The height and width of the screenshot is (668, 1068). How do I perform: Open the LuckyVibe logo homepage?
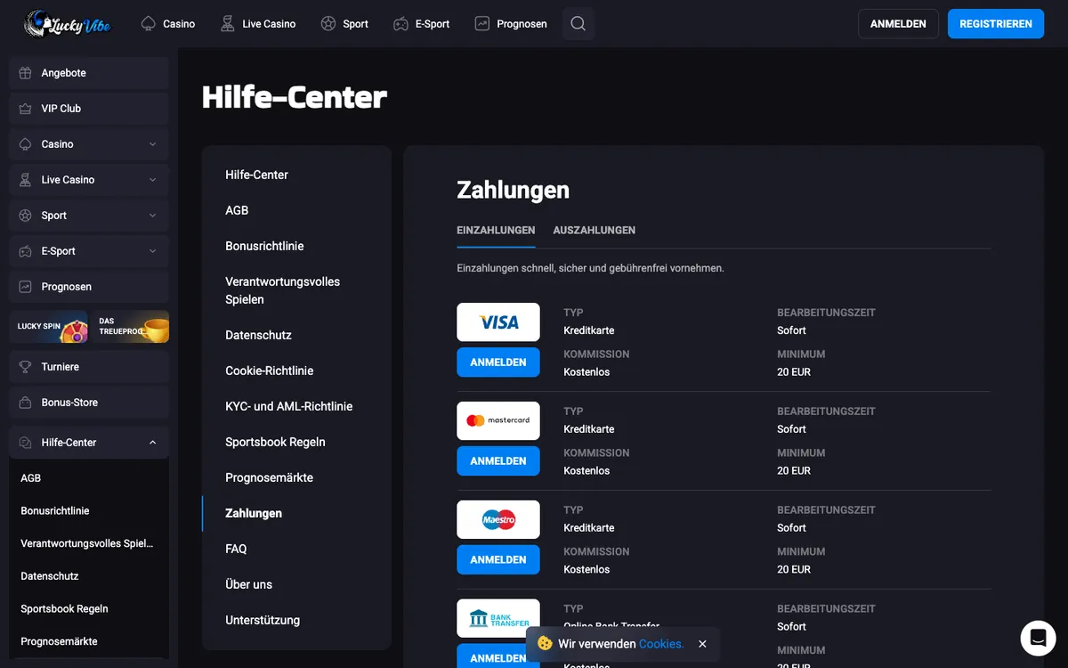pyautogui.click(x=67, y=24)
